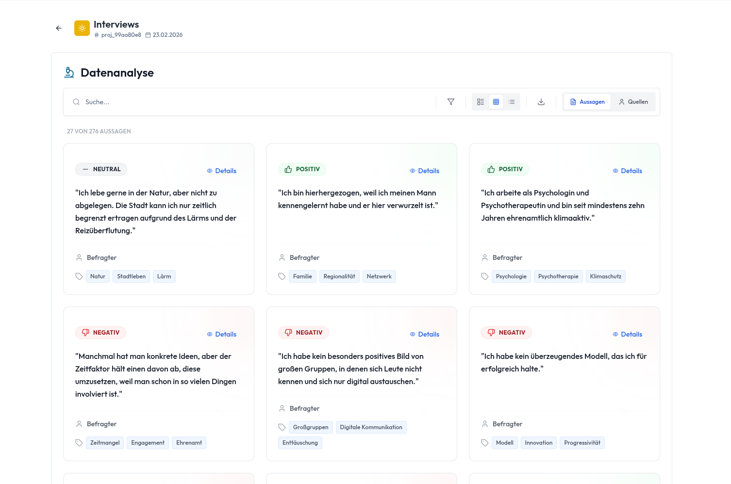Select the Aussagen tab
This screenshot has height=484, width=731.
(x=587, y=102)
